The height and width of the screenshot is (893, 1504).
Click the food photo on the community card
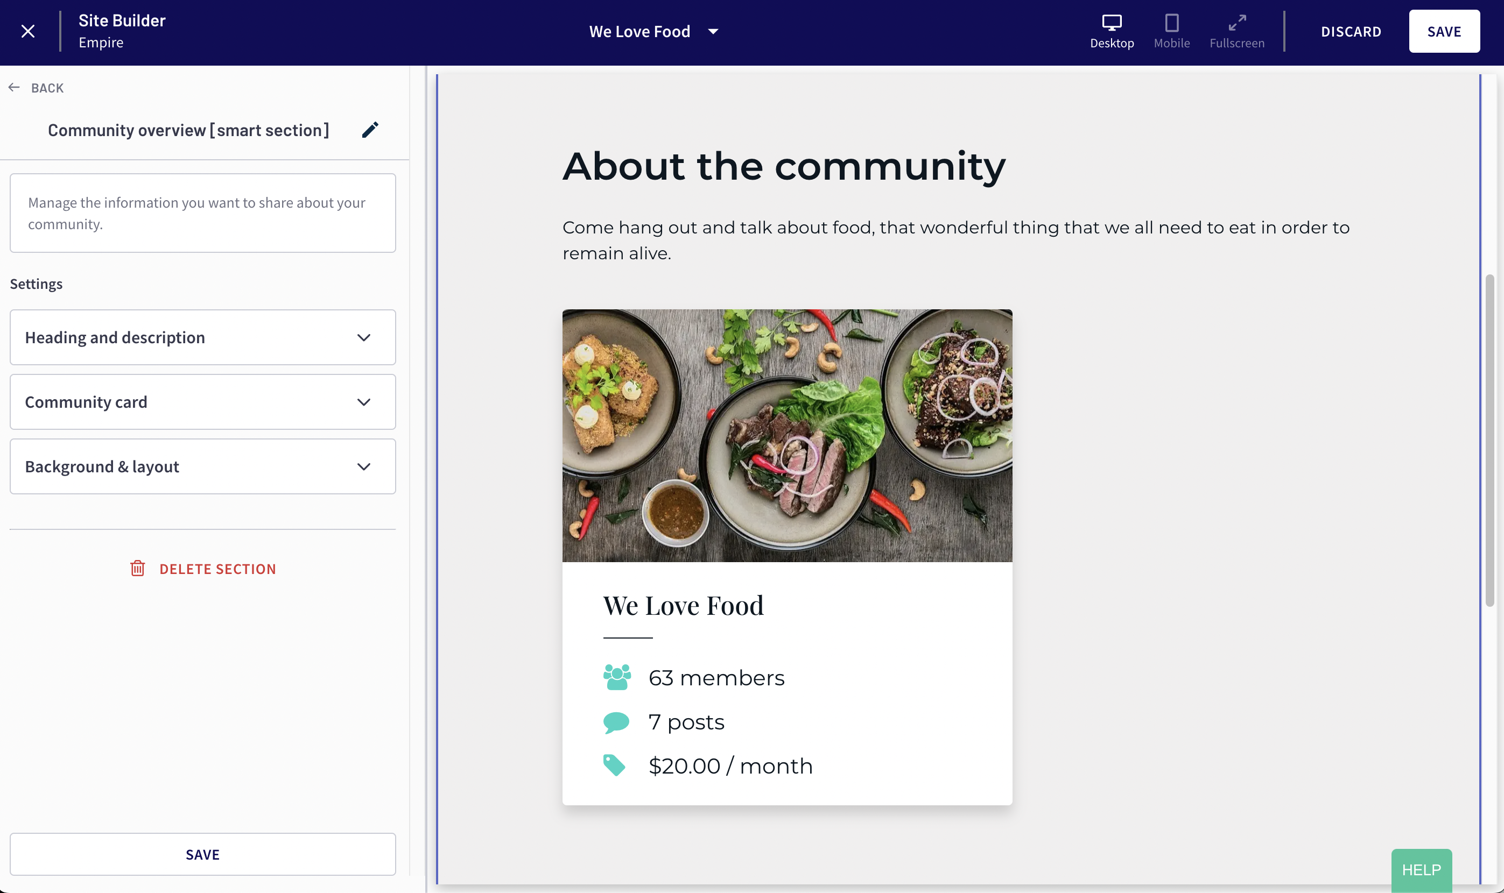tap(787, 436)
